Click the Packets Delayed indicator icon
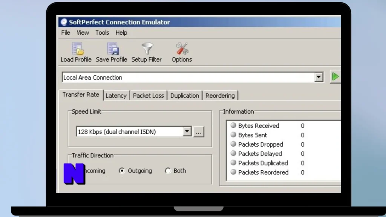386x217 pixels. coord(233,153)
